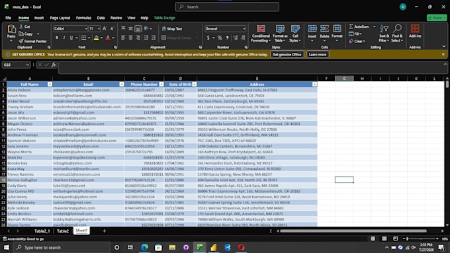Apply the red font color
This screenshot has width=450, height=253.
pyautogui.click(x=108, y=38)
